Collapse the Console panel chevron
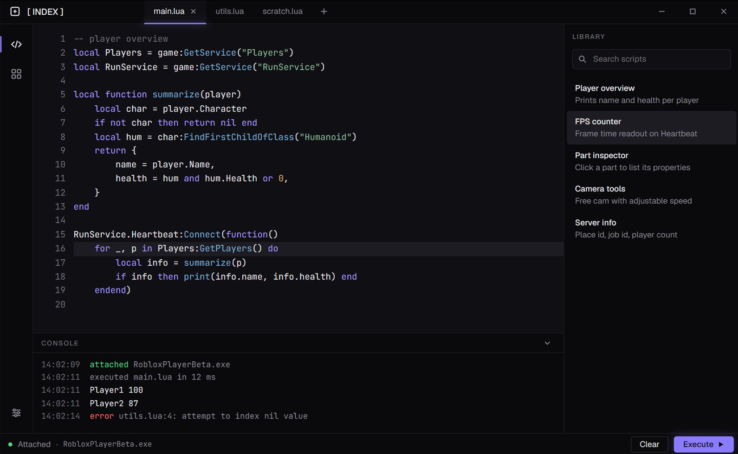The height and width of the screenshot is (454, 738). 547,343
